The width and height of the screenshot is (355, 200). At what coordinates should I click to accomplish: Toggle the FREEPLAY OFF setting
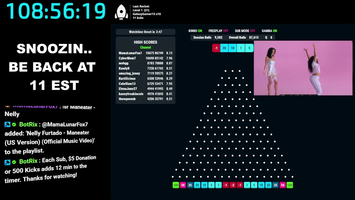218,31
